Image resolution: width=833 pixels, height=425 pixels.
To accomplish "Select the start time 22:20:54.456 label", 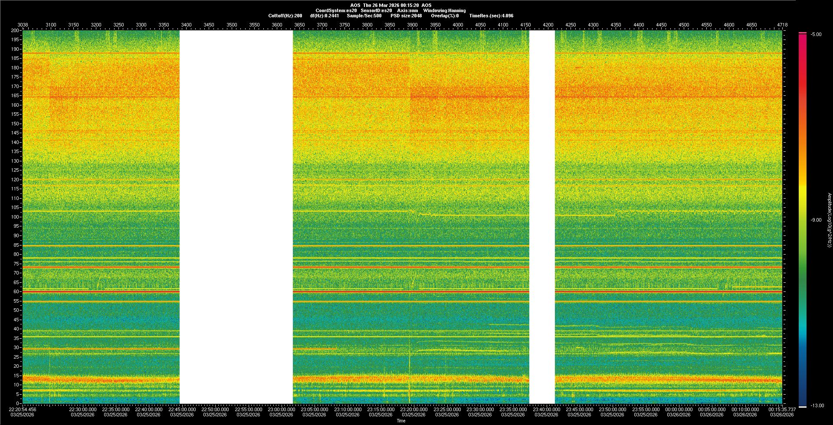I will tap(23, 409).
